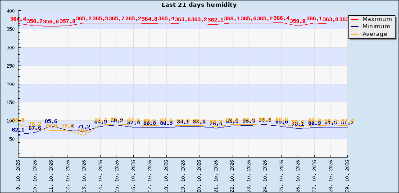Click the blue minimum value 62.1
Viewport: 399px width, 193px height.
tap(18, 130)
